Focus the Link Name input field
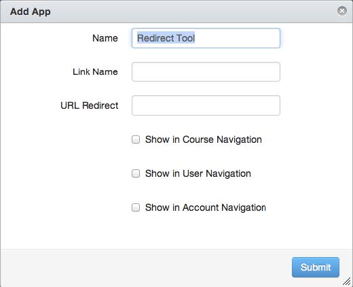 click(206, 72)
